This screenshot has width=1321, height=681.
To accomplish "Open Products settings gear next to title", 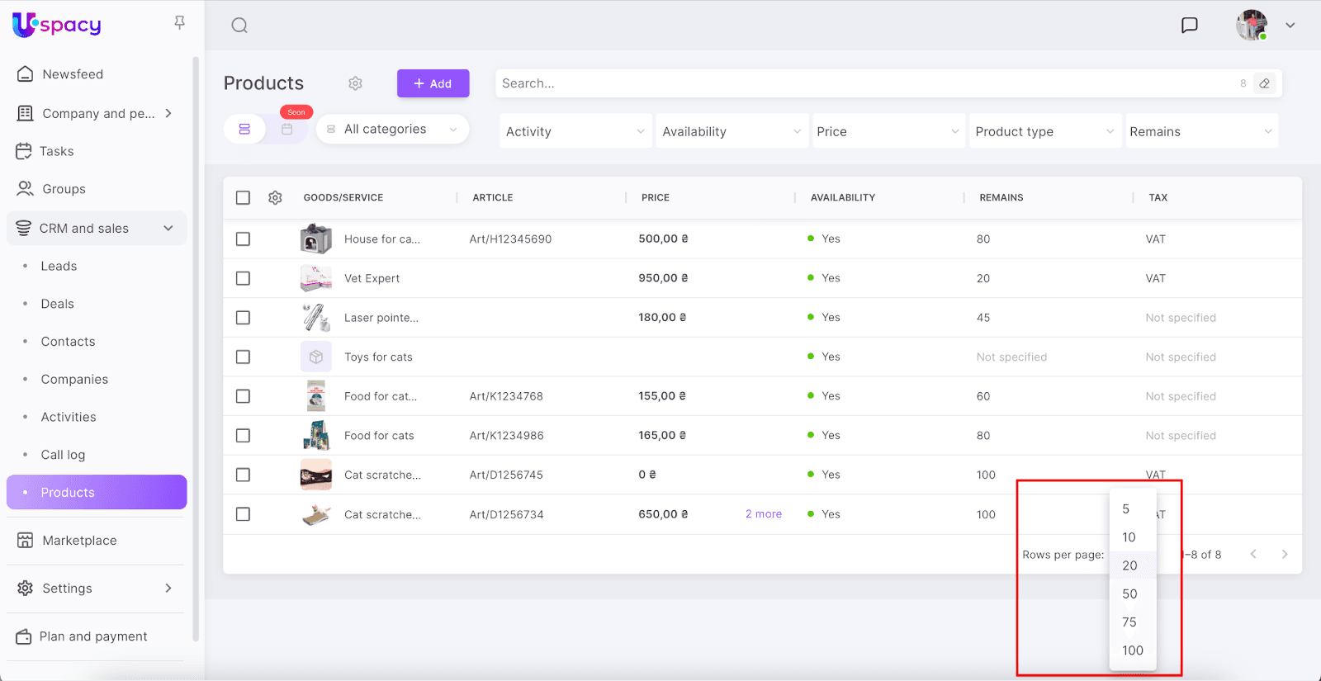I will point(355,83).
